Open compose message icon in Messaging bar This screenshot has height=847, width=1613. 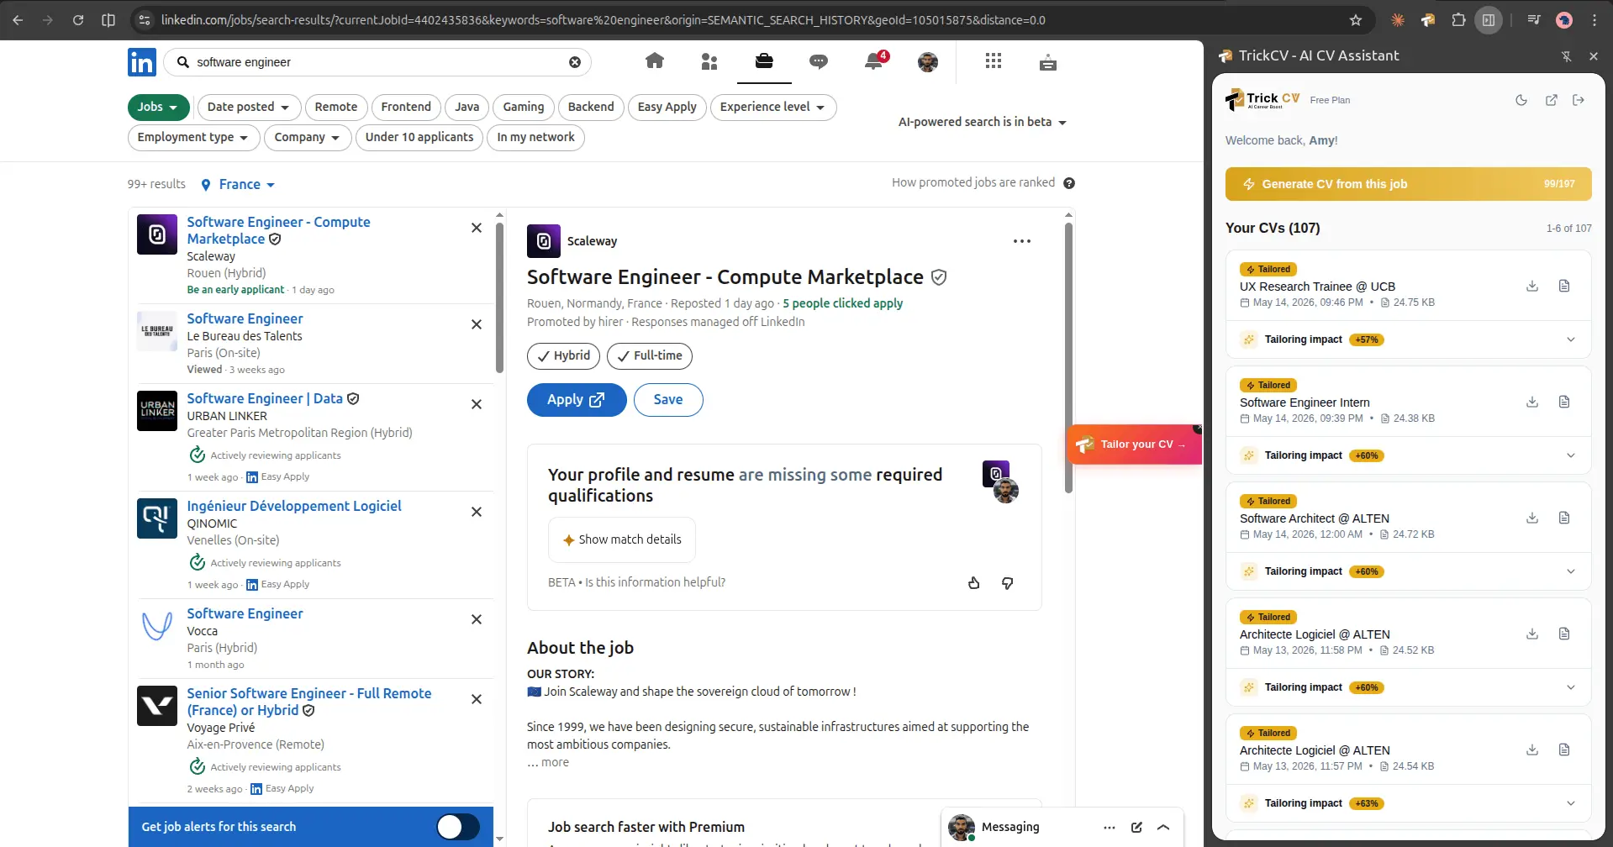[x=1136, y=827]
